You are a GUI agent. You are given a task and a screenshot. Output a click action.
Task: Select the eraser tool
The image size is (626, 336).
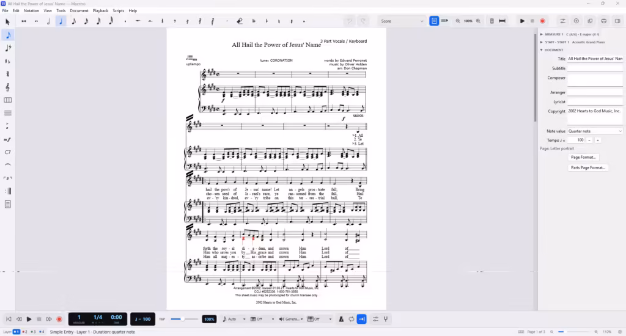click(240, 21)
